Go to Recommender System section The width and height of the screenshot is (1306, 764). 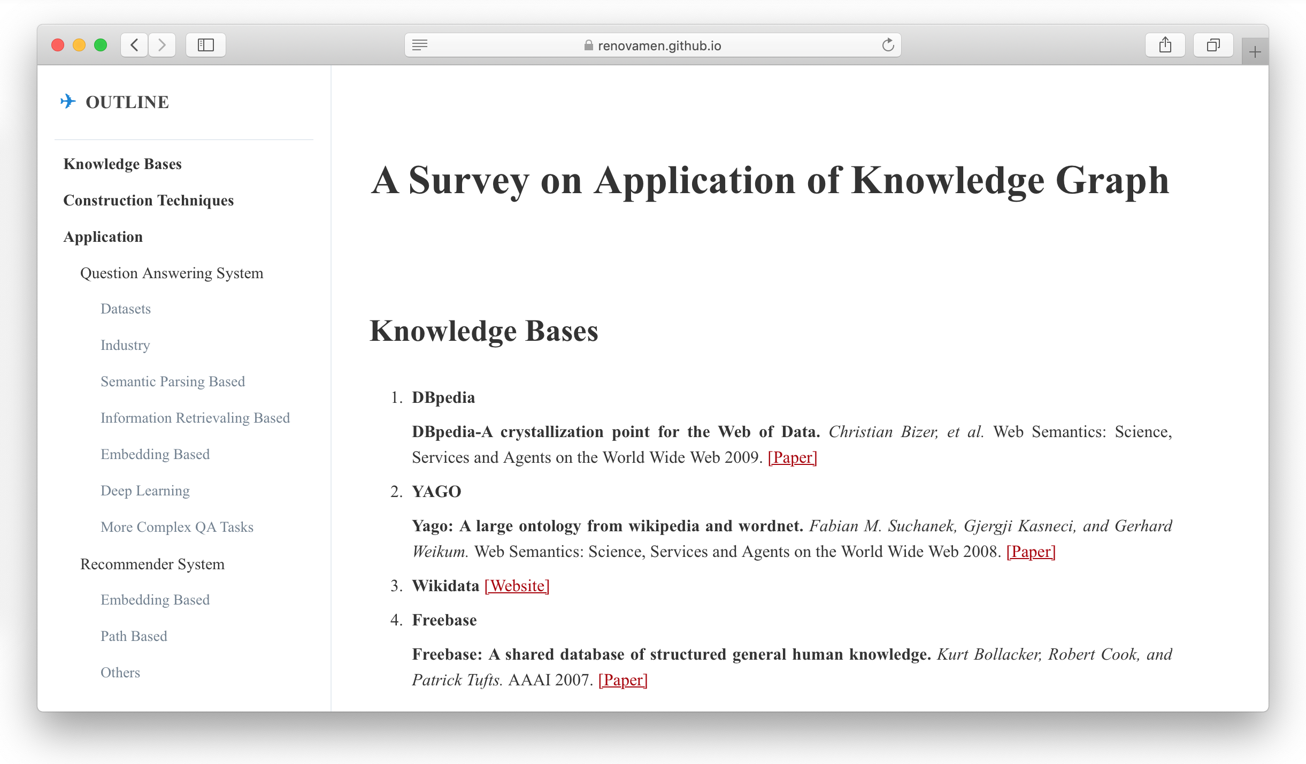(152, 564)
